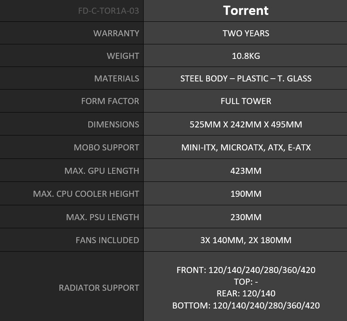Click the 423MM GPU length value
This screenshot has width=347, height=321.
click(x=246, y=171)
